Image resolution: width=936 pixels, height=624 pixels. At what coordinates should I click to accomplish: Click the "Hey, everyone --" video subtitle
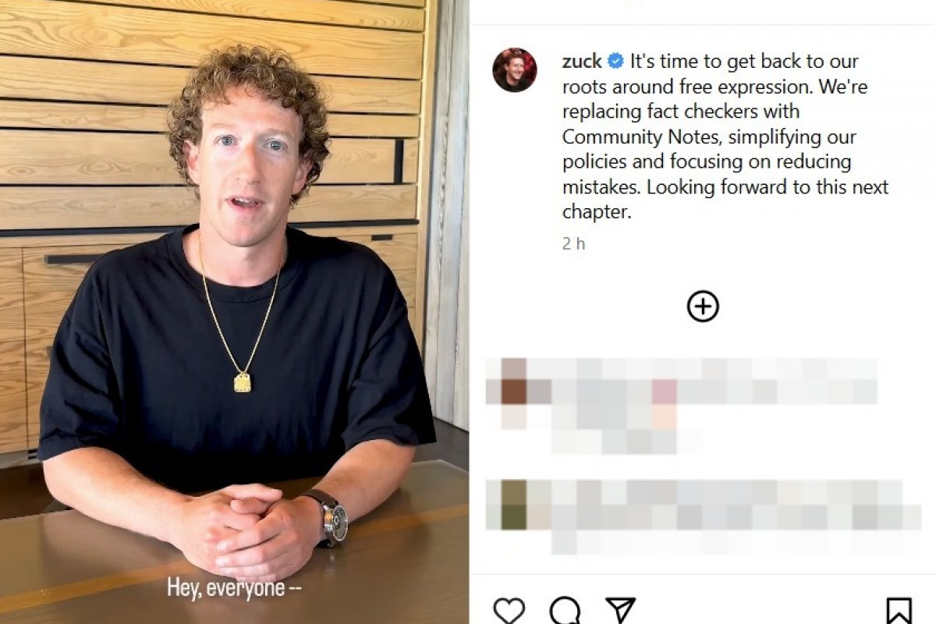pos(234,587)
